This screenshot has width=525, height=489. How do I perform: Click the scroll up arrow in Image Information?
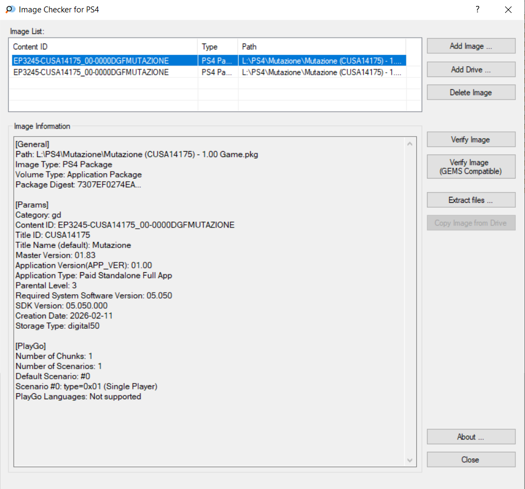click(410, 144)
